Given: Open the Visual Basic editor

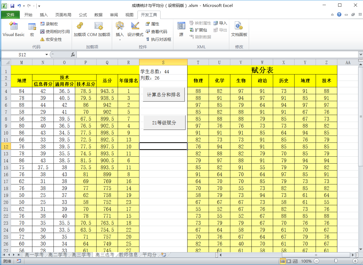Looking at the screenshot, I should point(13,29).
